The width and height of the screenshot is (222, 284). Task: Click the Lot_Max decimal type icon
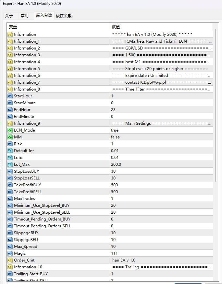click(x=10, y=164)
